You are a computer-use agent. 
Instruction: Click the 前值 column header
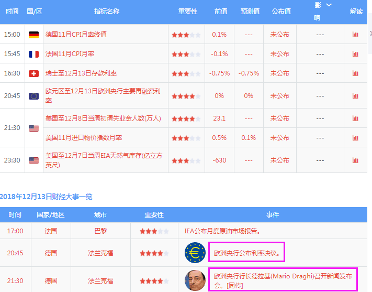click(x=221, y=12)
